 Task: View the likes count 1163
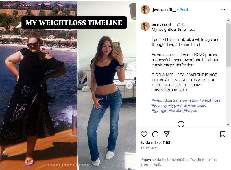pos(155,142)
